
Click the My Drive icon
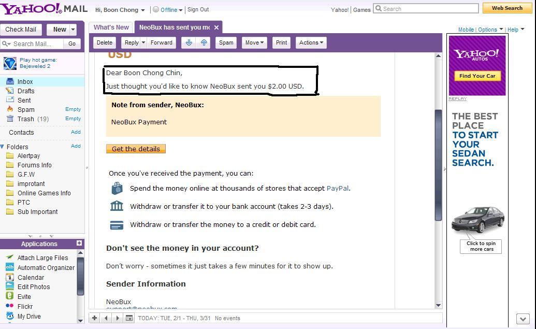[x=10, y=316]
